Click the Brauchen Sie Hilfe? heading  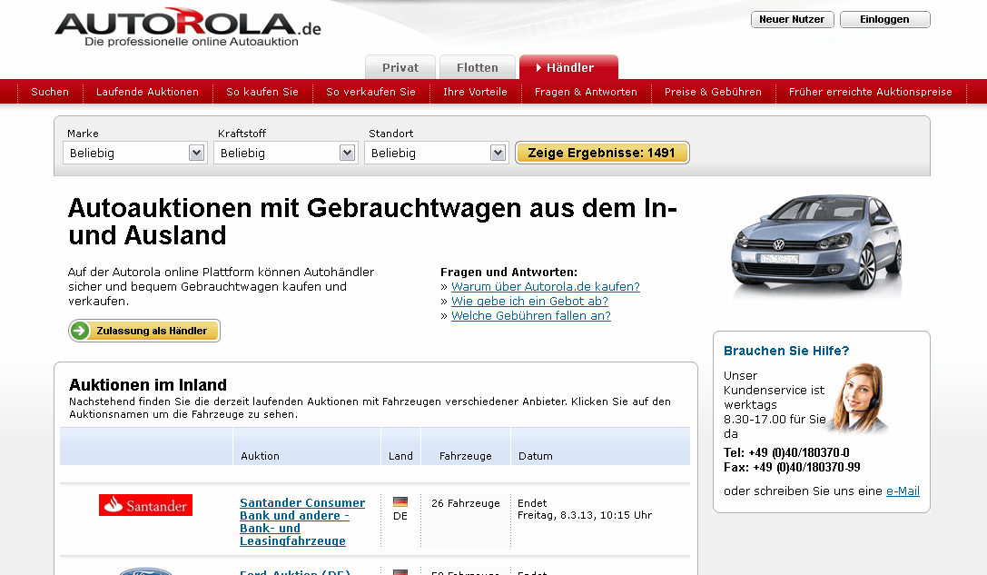(786, 351)
